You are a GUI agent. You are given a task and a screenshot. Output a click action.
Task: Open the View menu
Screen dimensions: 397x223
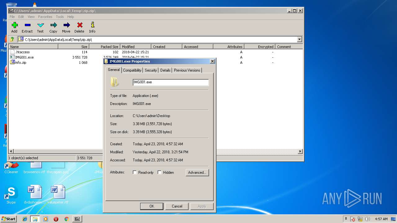click(31, 17)
